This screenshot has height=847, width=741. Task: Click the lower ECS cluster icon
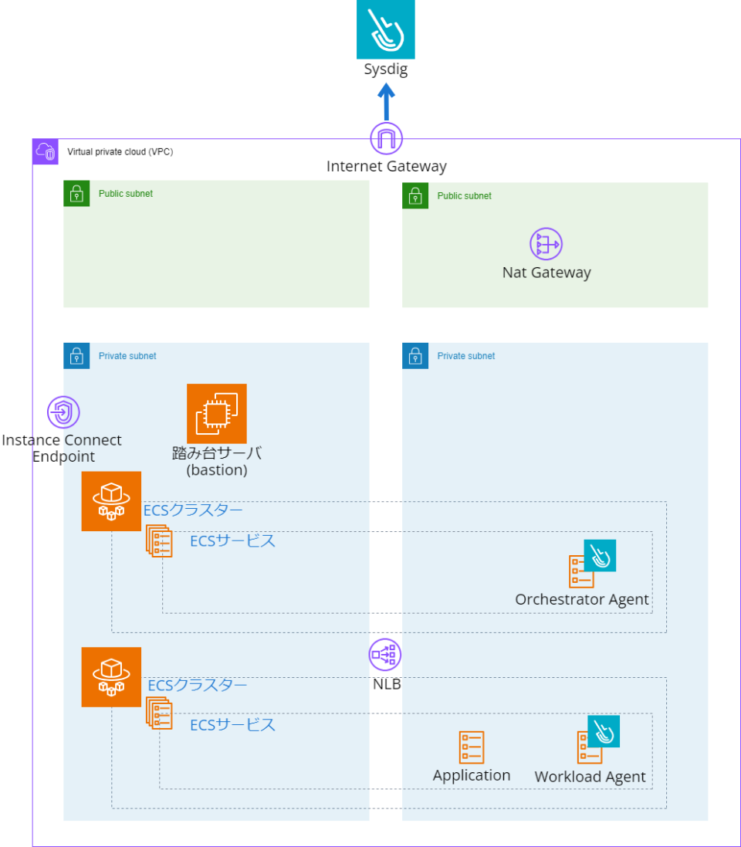point(111,677)
